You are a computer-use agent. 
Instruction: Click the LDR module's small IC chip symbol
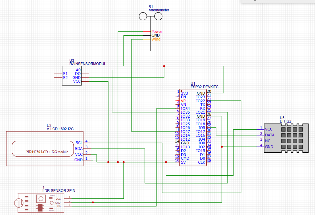40,207
